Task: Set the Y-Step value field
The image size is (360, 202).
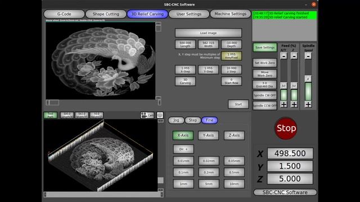Action: coord(208,70)
